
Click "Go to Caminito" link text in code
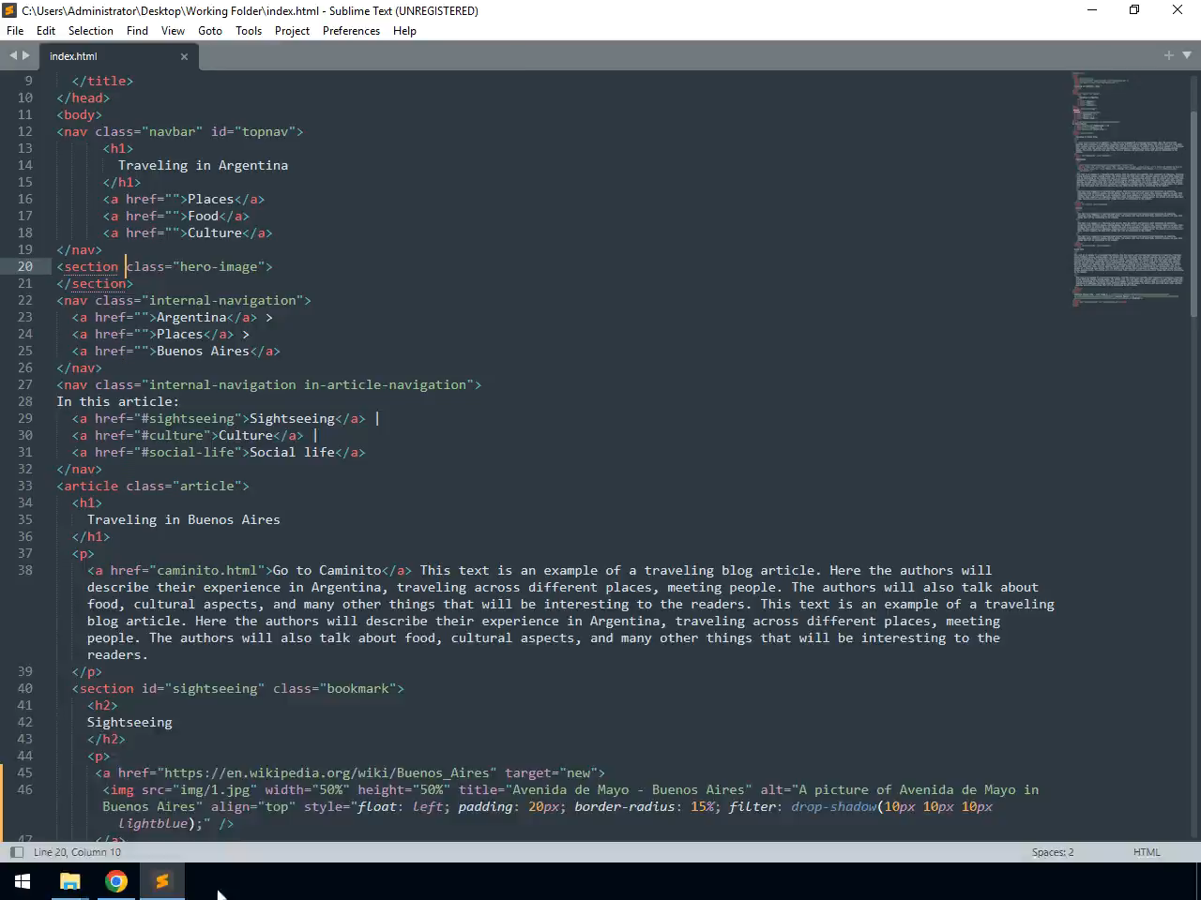[x=327, y=570]
